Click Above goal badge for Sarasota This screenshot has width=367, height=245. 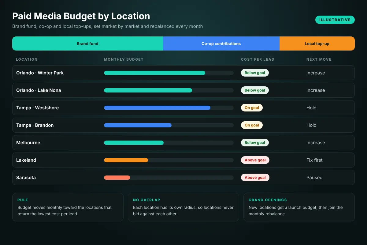point(255,178)
